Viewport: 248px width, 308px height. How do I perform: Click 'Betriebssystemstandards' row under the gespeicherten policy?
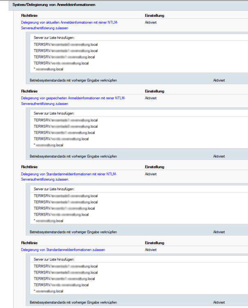(x=73, y=156)
